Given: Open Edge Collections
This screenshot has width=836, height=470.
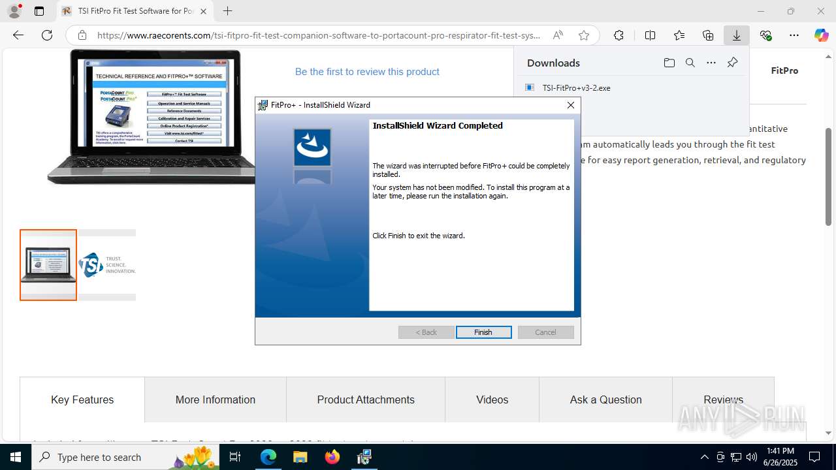Looking at the screenshot, I should point(708,35).
